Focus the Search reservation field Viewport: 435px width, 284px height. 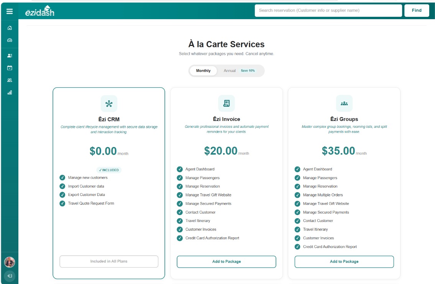tap(328, 11)
